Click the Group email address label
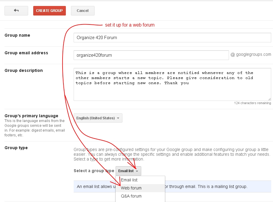The height and width of the screenshot is (202, 273). click(x=26, y=53)
